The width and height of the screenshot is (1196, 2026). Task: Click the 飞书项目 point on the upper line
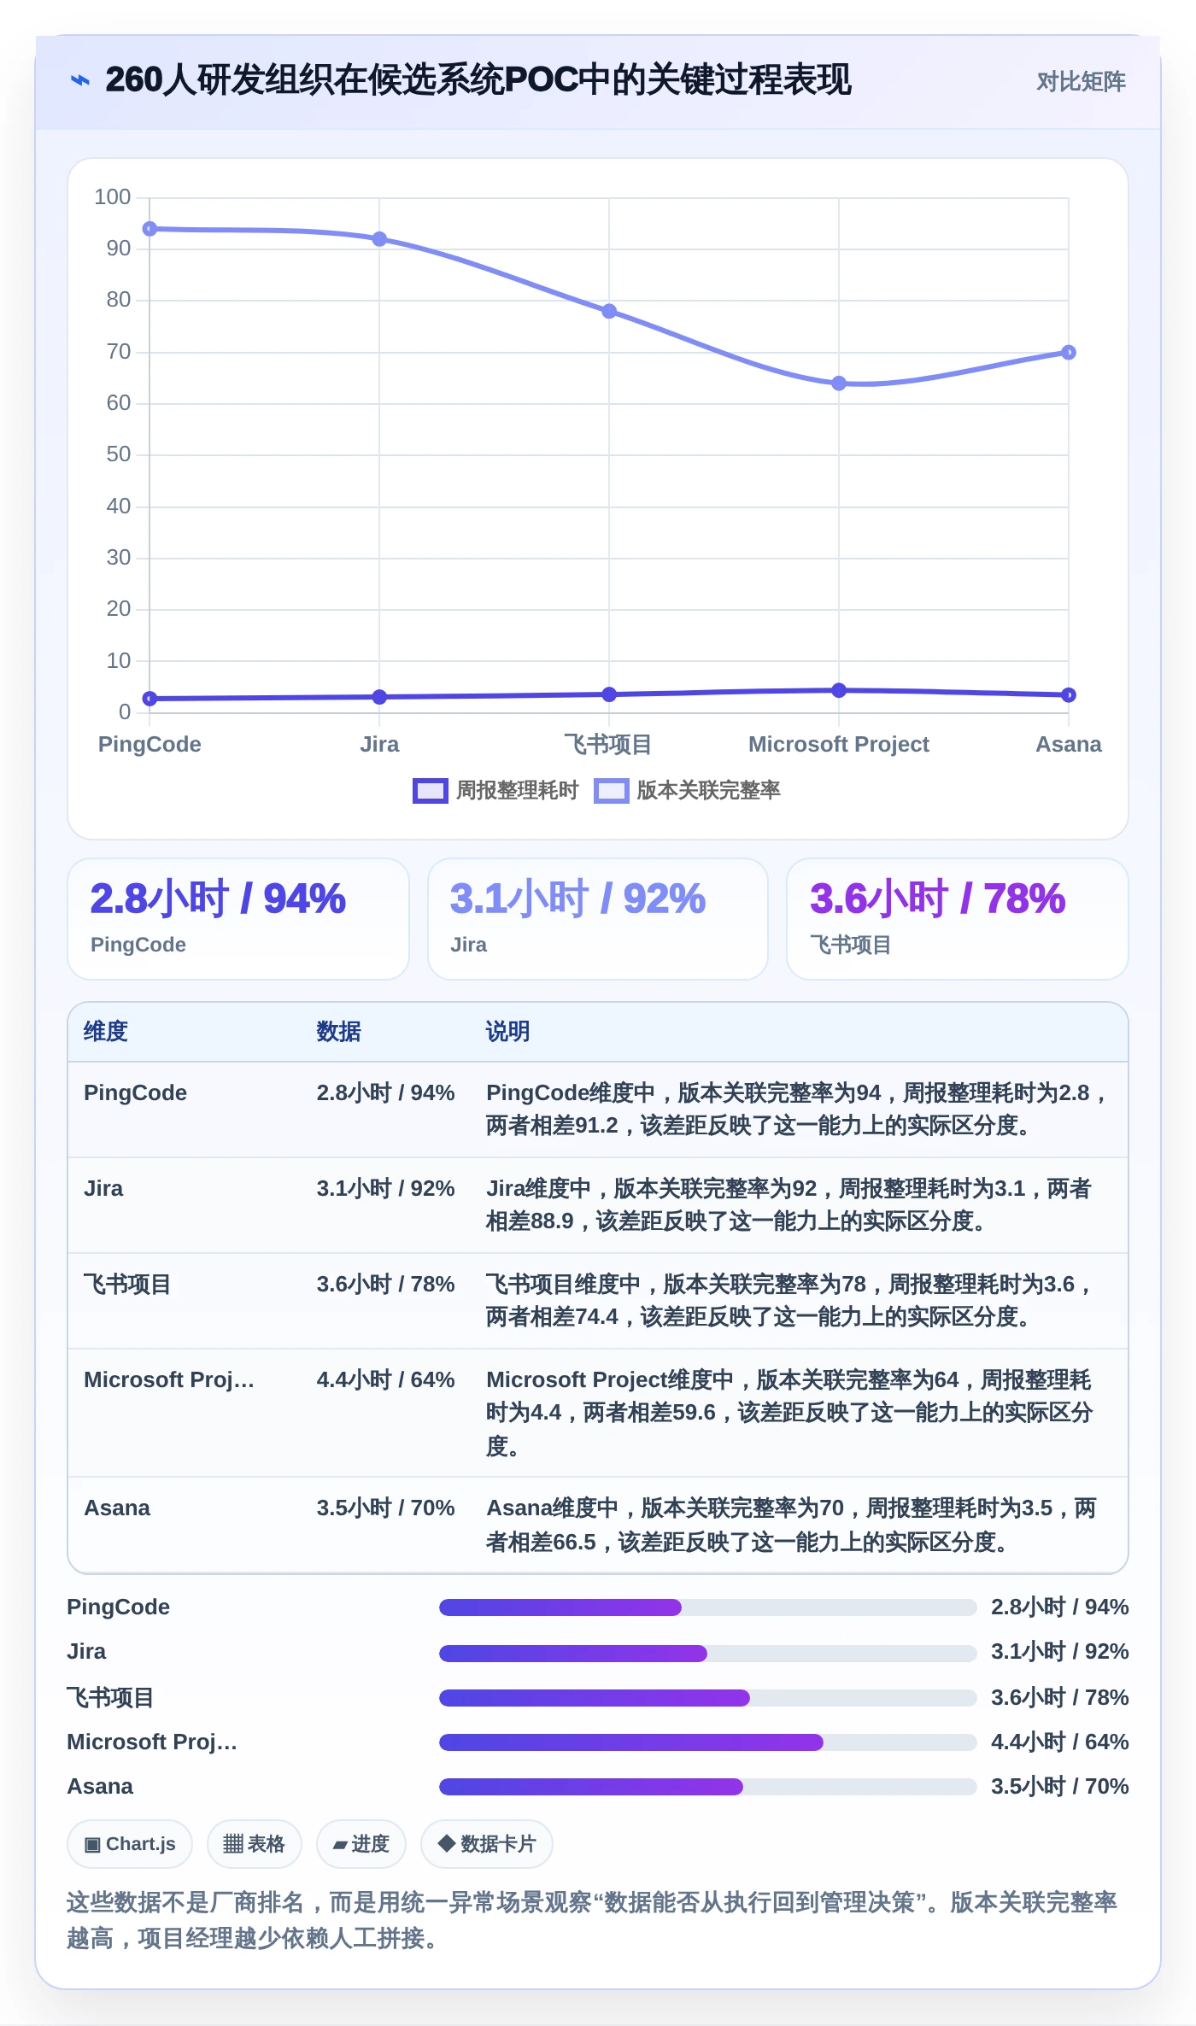click(x=609, y=311)
